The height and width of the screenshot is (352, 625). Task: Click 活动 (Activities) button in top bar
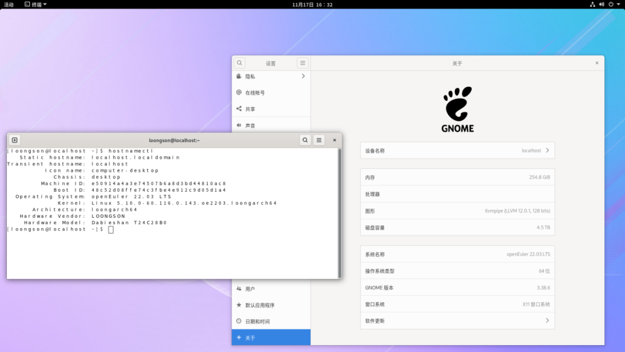(x=9, y=4)
